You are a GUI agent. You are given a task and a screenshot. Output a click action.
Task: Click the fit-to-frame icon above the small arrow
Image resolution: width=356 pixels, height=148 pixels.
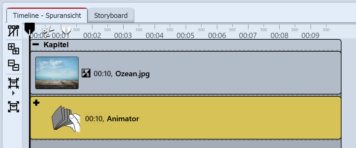(x=14, y=83)
